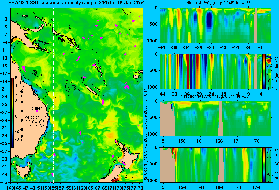279x190 pixels.
Task: Click the '26-Jun-2007 15:10:14' timestamp
Action: tap(145, 108)
